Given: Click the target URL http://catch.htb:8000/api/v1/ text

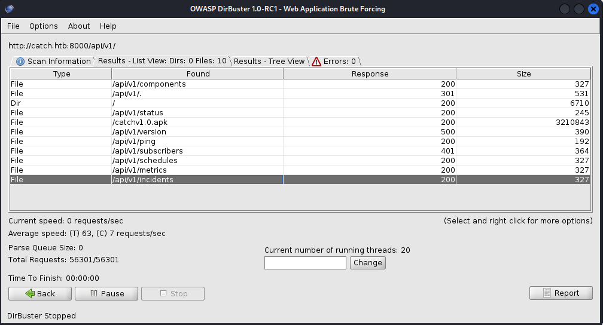Looking at the screenshot, I should click(x=62, y=46).
